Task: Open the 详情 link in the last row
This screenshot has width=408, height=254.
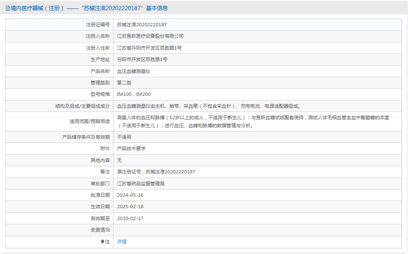Action: pos(122,242)
